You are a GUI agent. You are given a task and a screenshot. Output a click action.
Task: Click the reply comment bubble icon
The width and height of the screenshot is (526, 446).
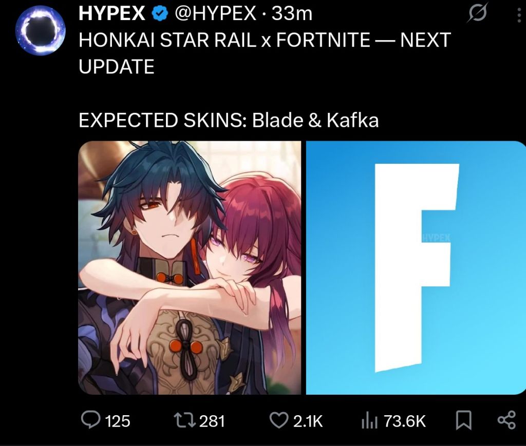click(90, 420)
